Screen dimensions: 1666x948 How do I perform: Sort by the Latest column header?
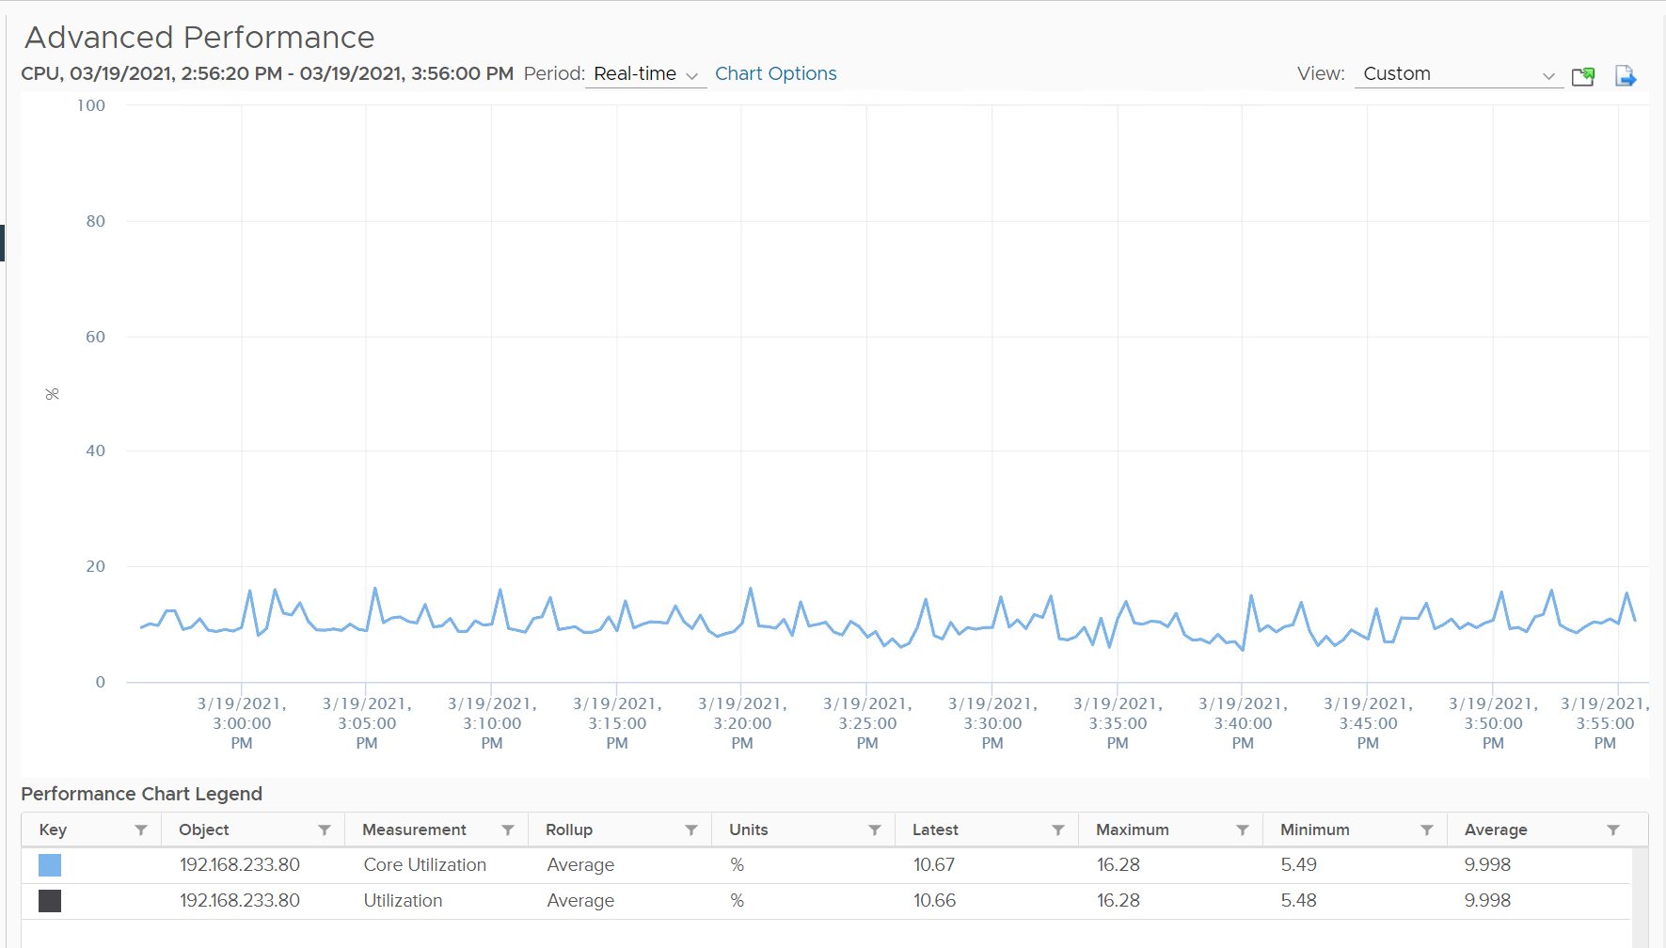pos(935,829)
